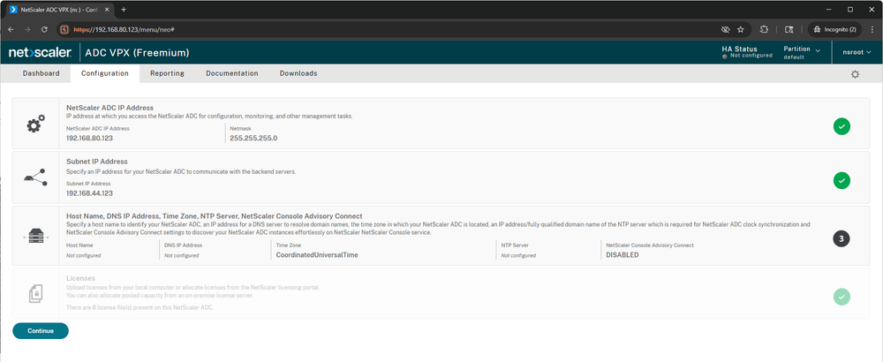
Task: Open the Chrome three-dot menu
Action: (x=870, y=29)
